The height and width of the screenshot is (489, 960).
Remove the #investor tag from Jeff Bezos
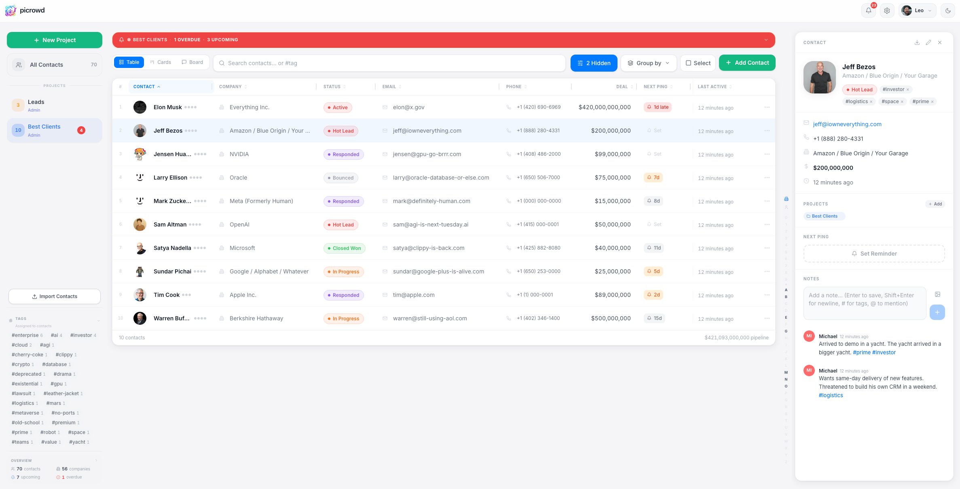[908, 90]
